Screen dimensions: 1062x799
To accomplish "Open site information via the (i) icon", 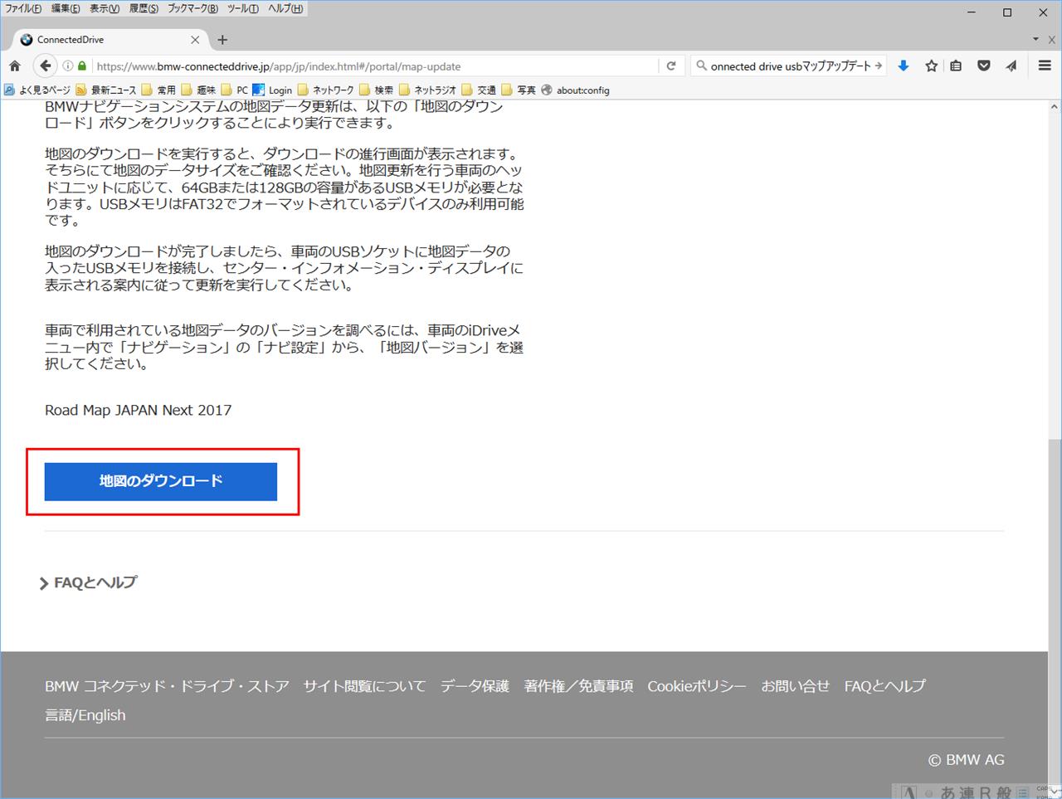I will click(x=68, y=66).
